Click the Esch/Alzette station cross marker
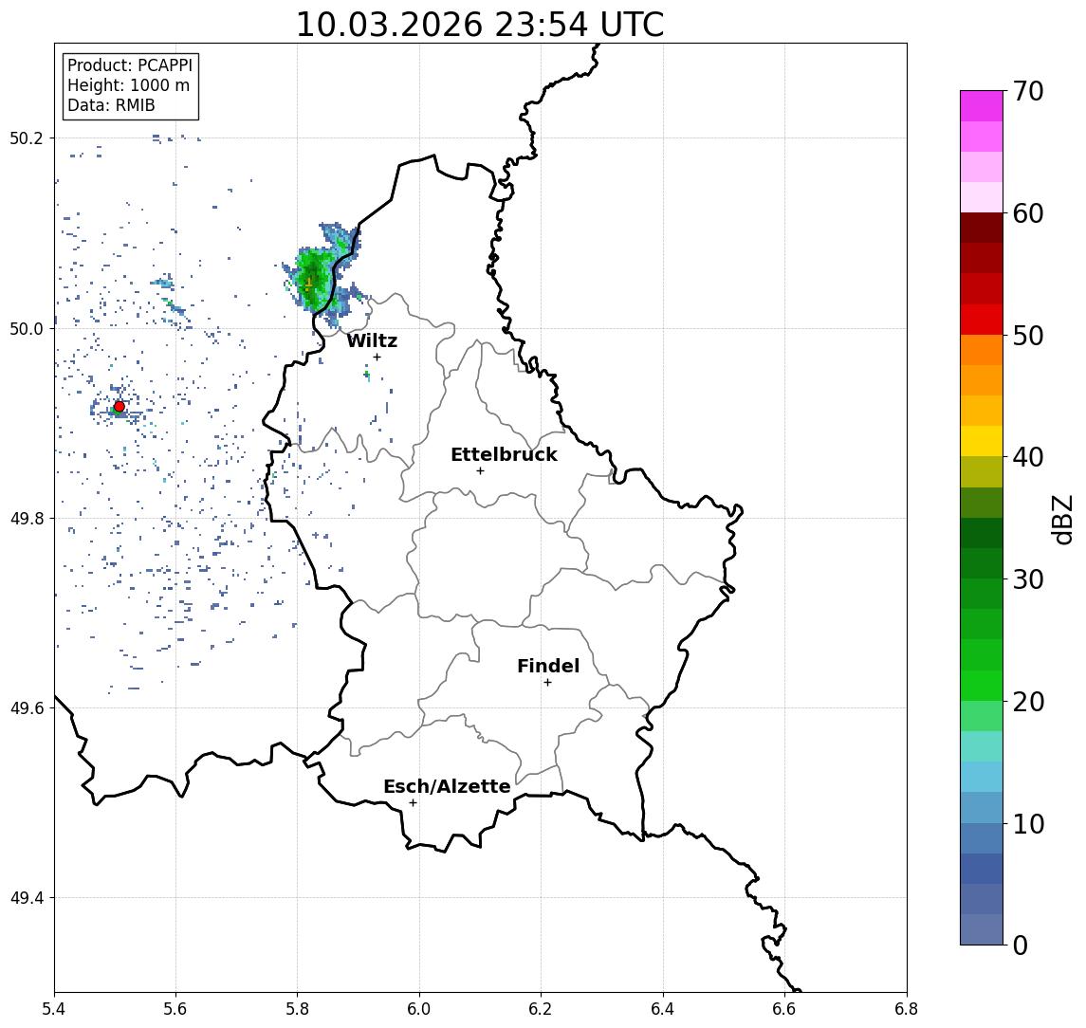 413,803
